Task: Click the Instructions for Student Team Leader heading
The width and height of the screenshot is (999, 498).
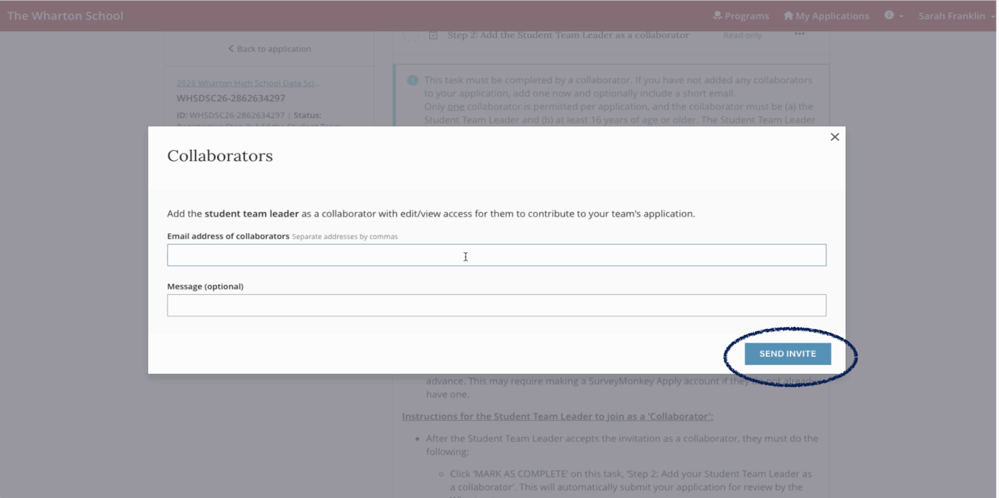Action: pyautogui.click(x=557, y=416)
